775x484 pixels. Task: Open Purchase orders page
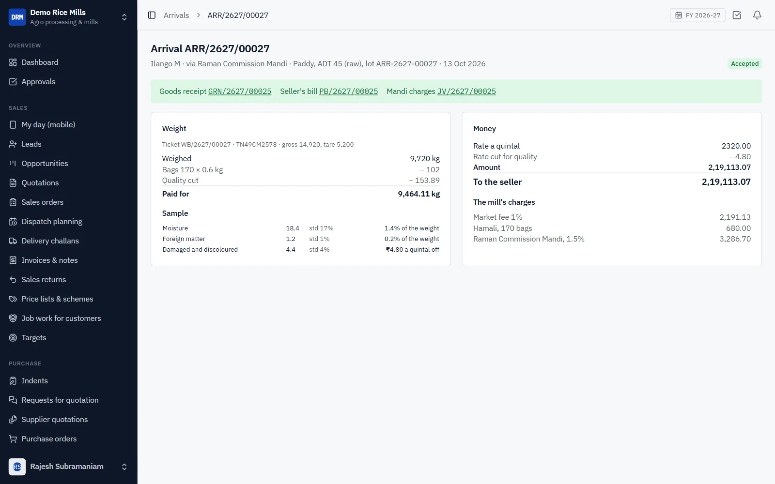[x=68, y=439]
